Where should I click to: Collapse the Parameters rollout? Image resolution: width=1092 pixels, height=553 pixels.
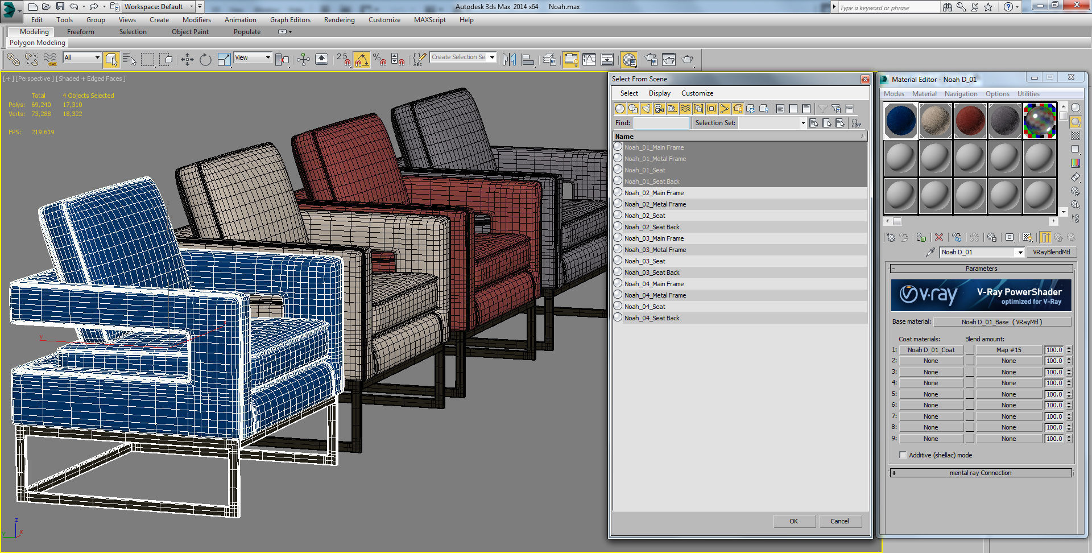(981, 269)
